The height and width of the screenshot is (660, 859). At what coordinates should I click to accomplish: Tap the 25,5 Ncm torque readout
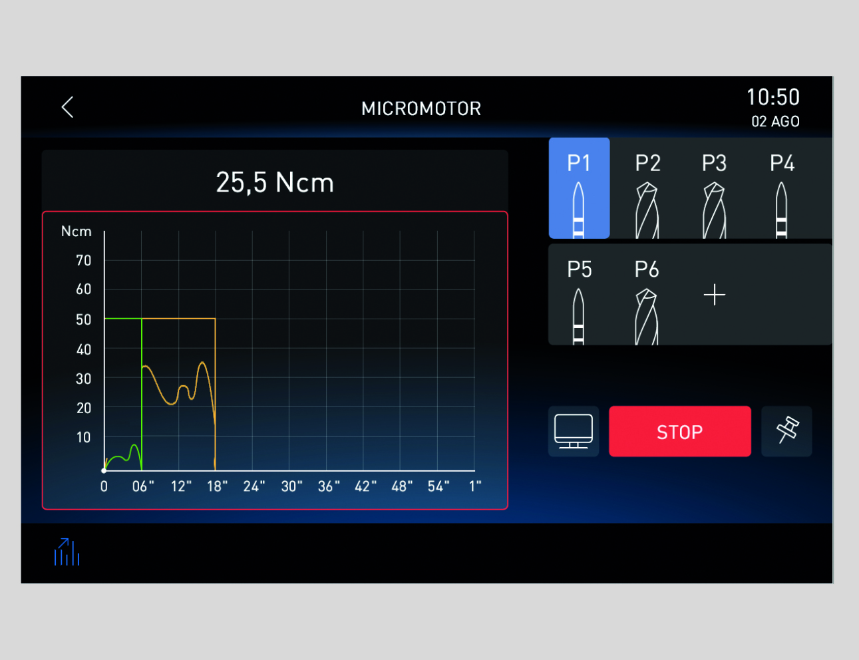275,182
